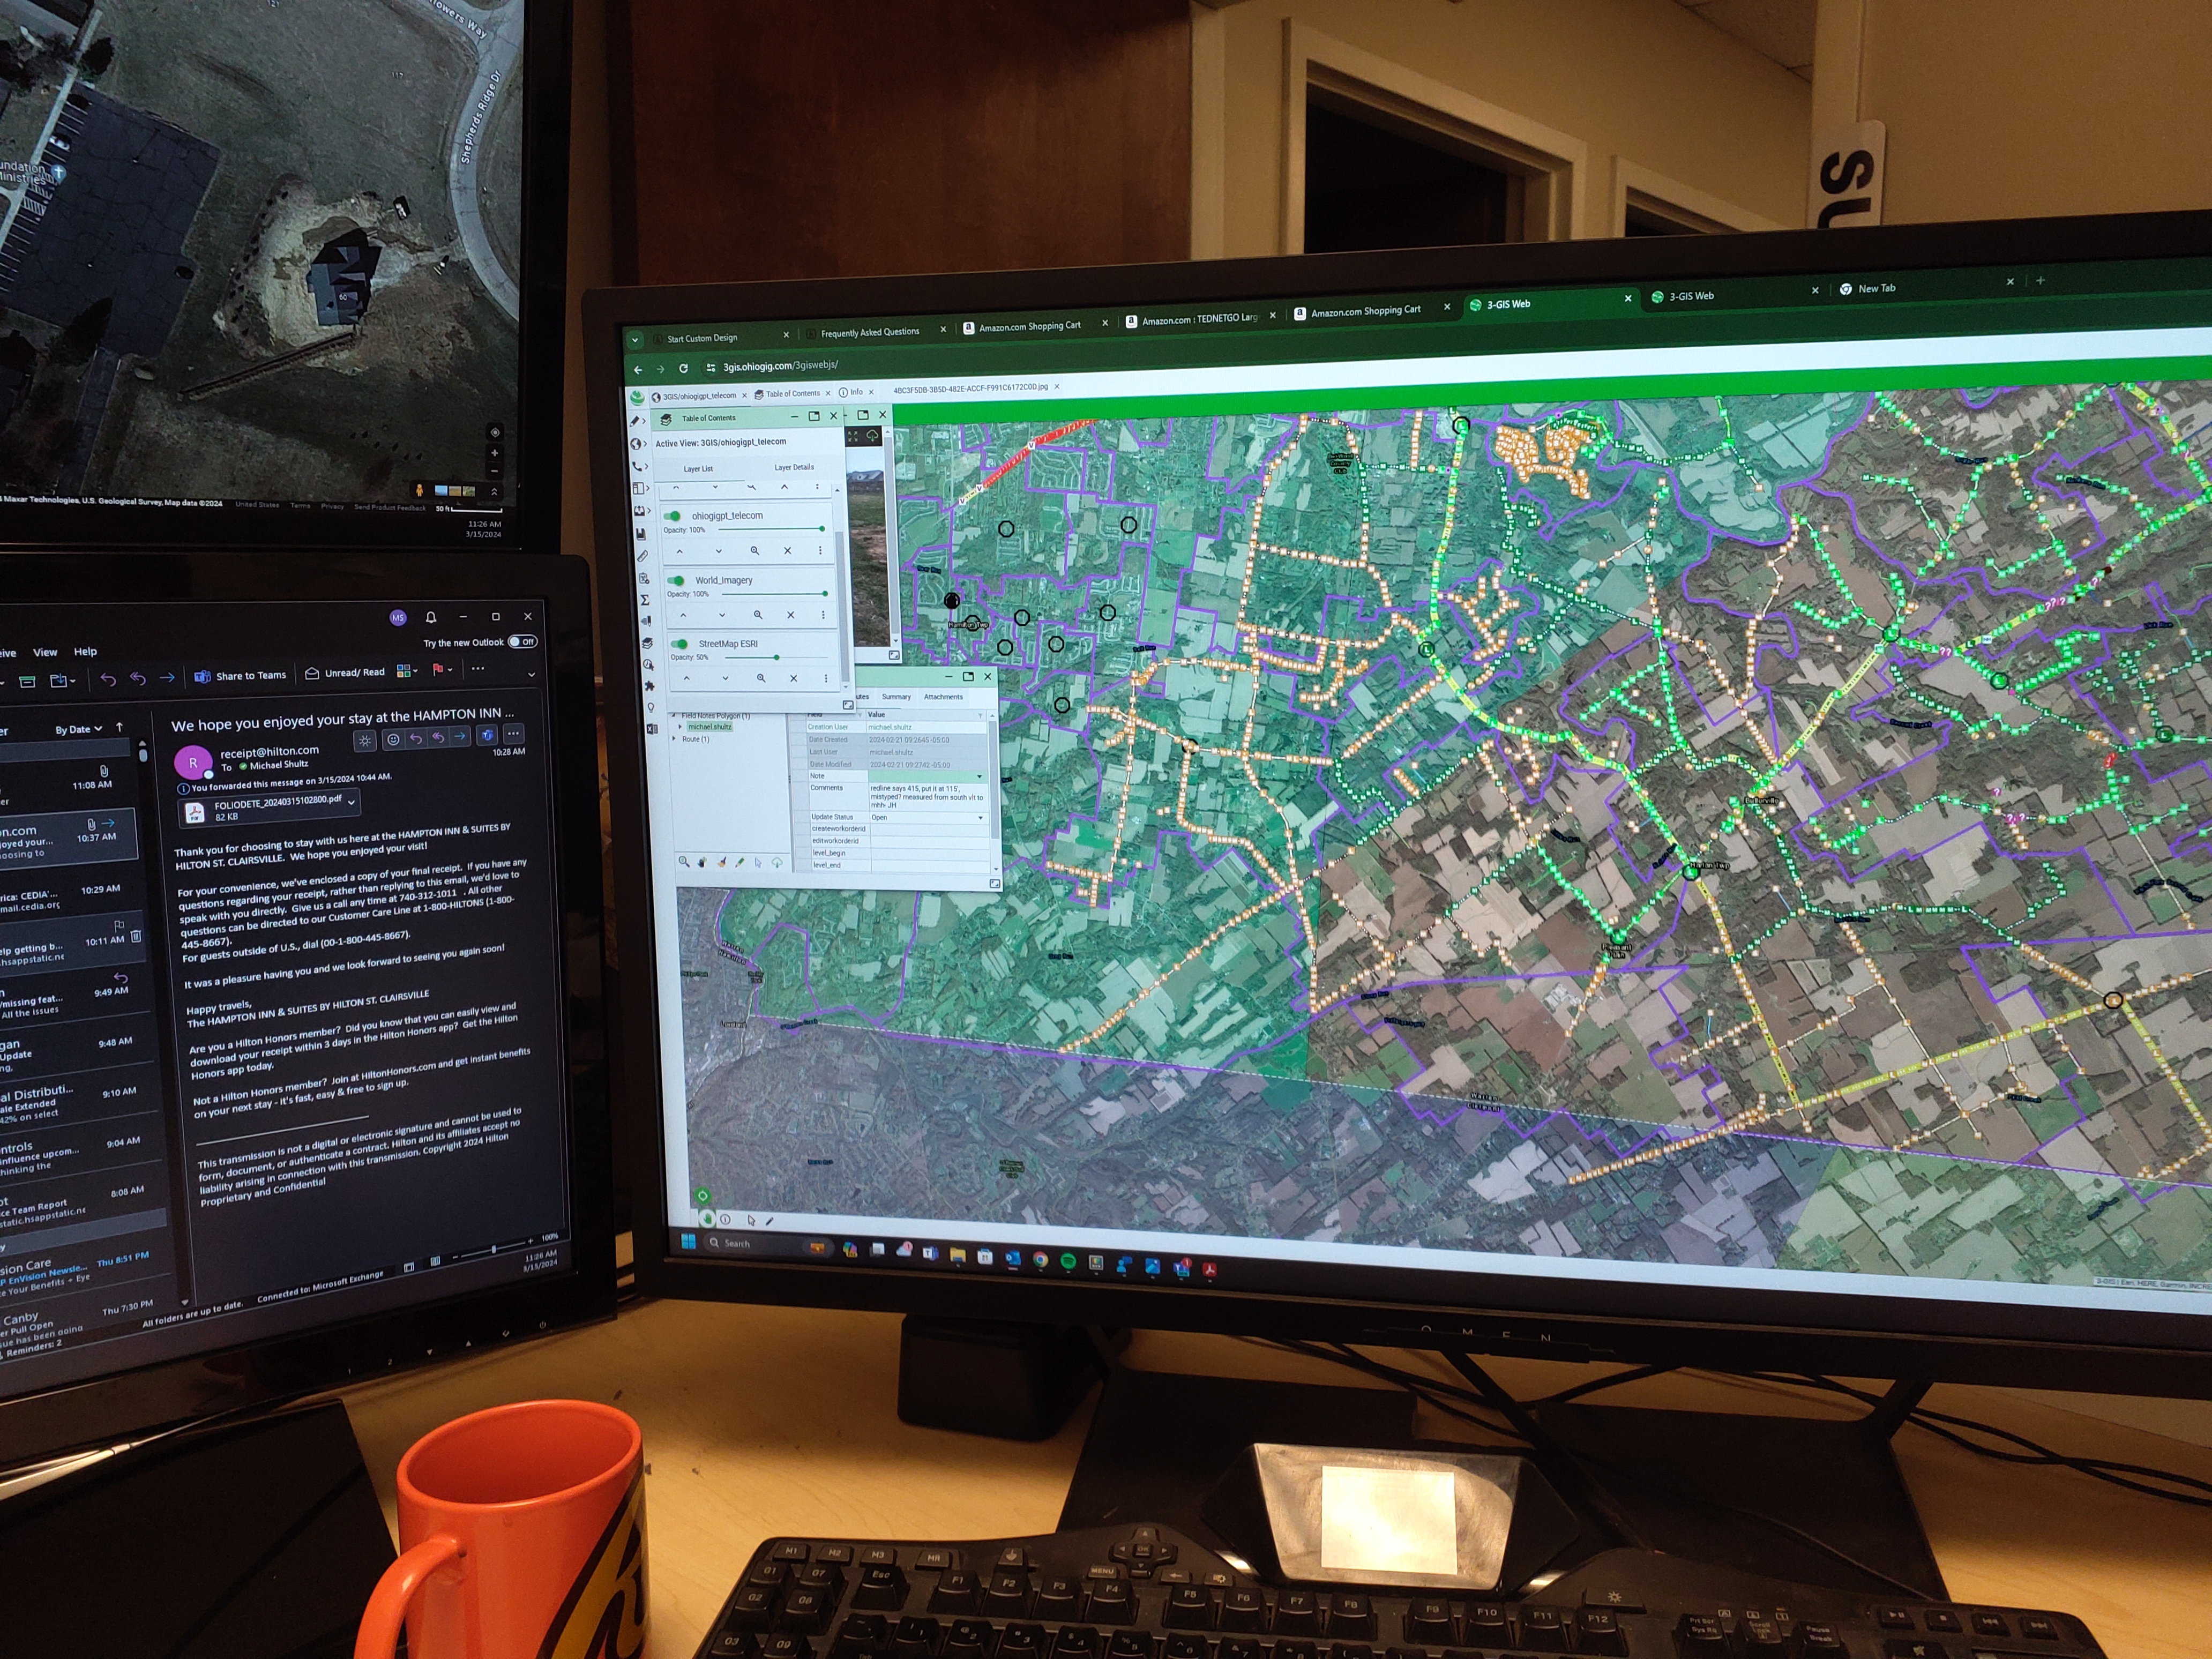Adjust StreetMap ESRI opacity slider handle
The width and height of the screenshot is (2212, 1659).
click(776, 657)
